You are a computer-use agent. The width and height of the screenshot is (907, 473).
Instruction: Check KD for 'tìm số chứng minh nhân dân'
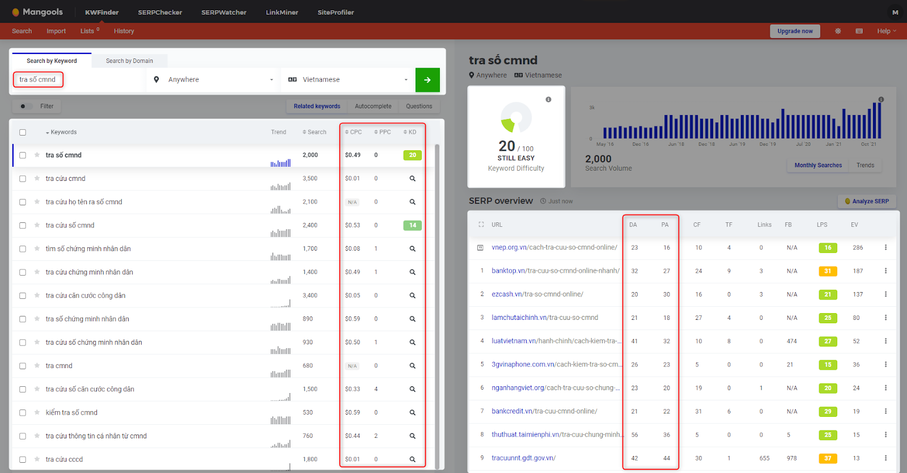(x=413, y=249)
